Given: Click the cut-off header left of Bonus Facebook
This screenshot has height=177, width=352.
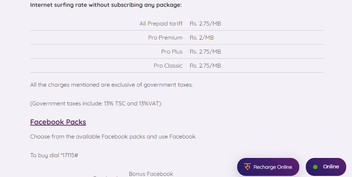Looking at the screenshot, I should 105,176.
